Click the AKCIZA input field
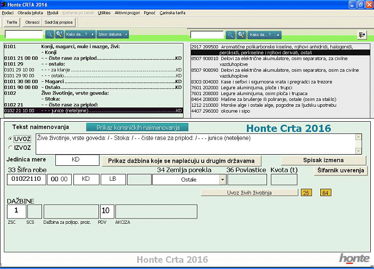374x269 pixels. click(x=156, y=211)
